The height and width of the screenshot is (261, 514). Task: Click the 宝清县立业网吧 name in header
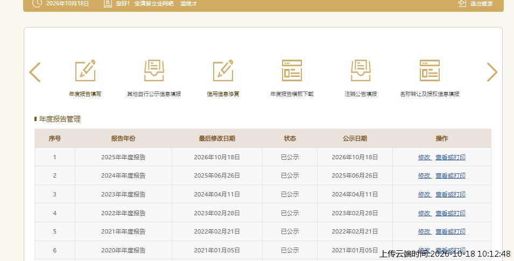click(x=154, y=4)
